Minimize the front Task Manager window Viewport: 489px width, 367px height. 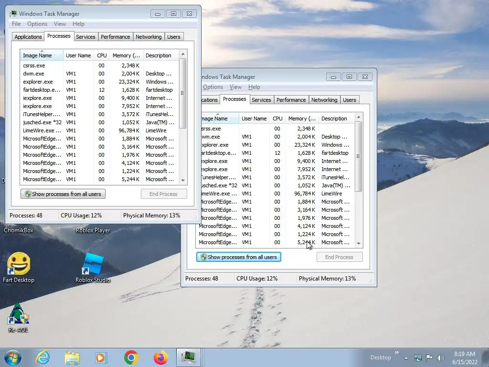pos(333,77)
